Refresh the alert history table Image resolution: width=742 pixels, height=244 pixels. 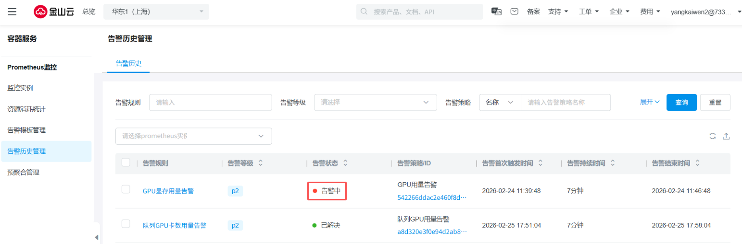point(713,136)
